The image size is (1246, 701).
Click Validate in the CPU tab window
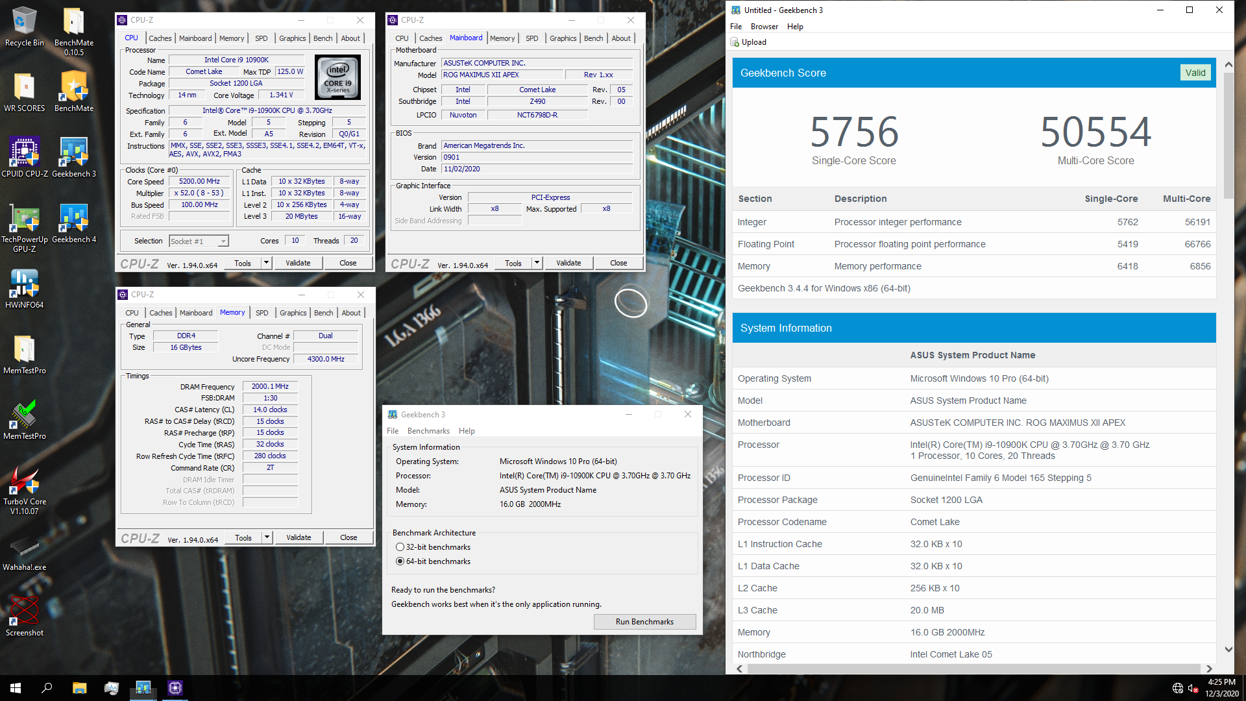click(298, 263)
